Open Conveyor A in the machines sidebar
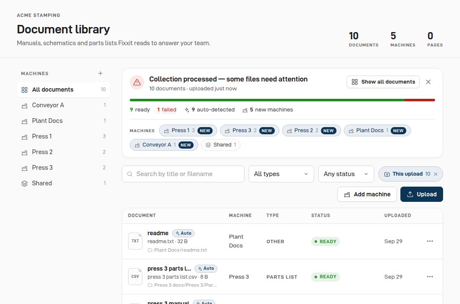Image resolution: width=460 pixels, height=304 pixels. [63, 105]
